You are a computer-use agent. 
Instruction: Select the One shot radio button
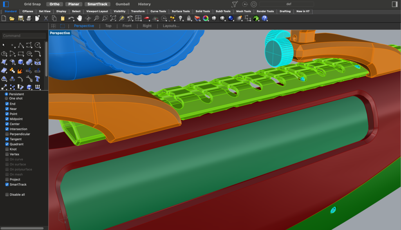click(7, 98)
